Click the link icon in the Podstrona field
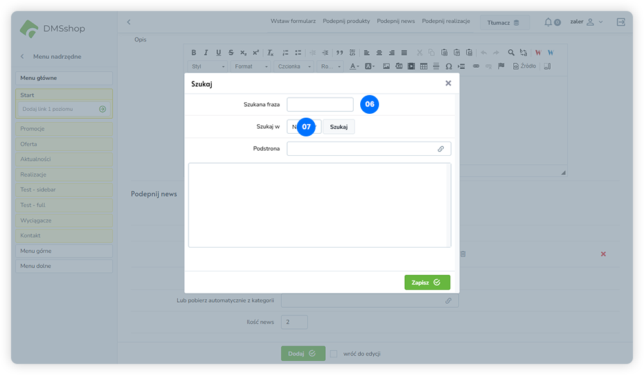Screen dimensions: 644x375 click(441, 149)
